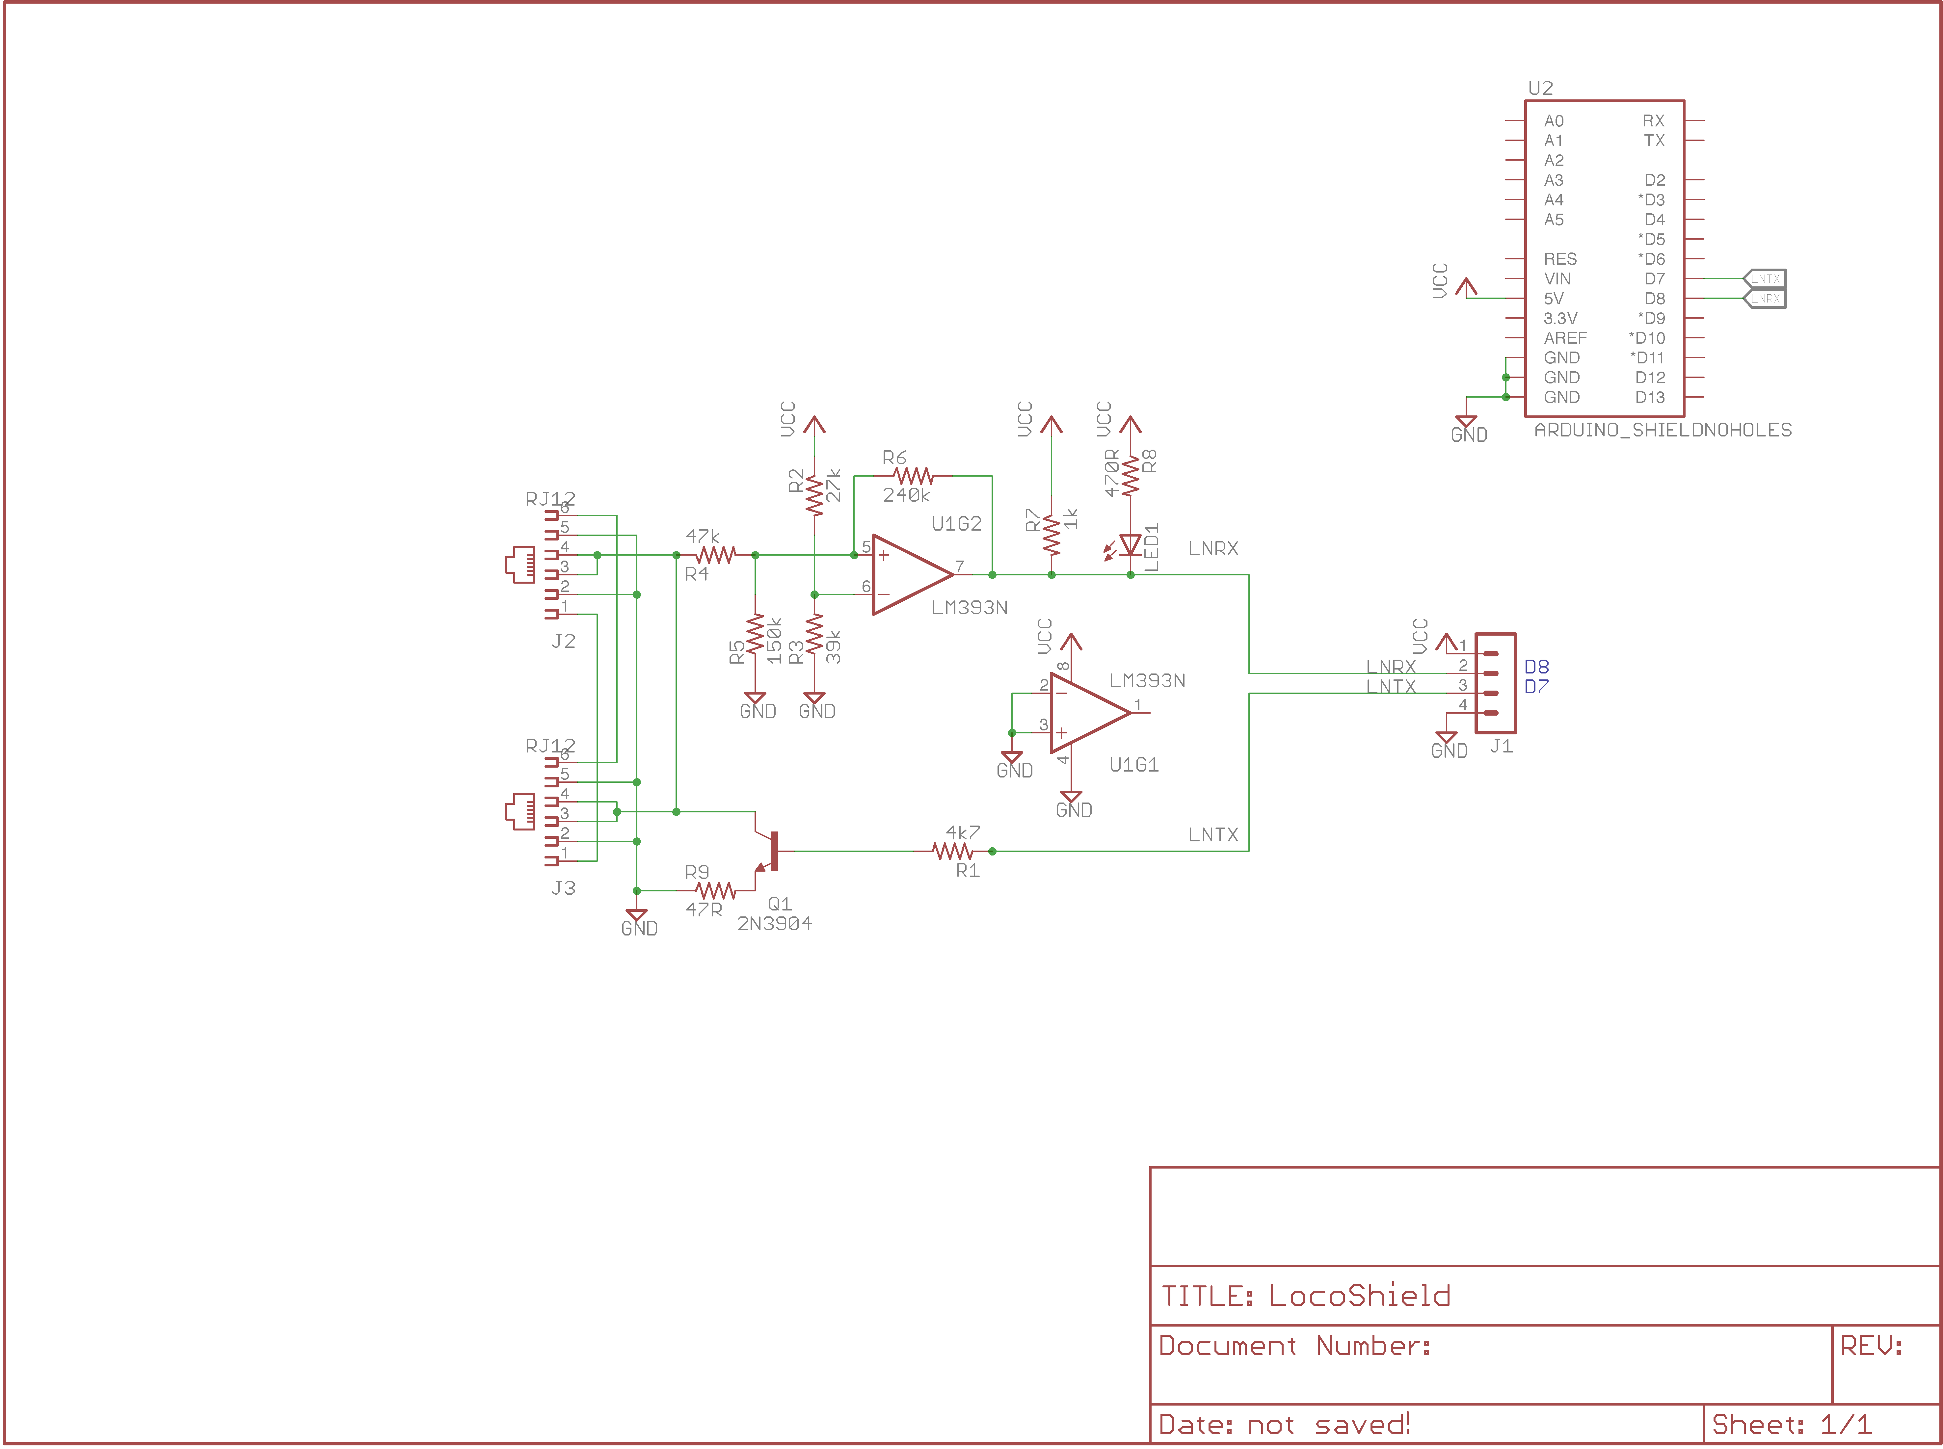1943x1449 pixels.
Task: Click the LED1 diode symbol
Action: [x=1130, y=545]
